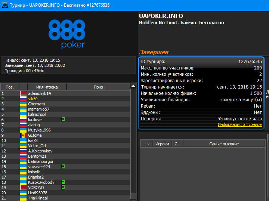Select player A.Kolesnykov row
269x201 pixels.
click(x=65, y=151)
